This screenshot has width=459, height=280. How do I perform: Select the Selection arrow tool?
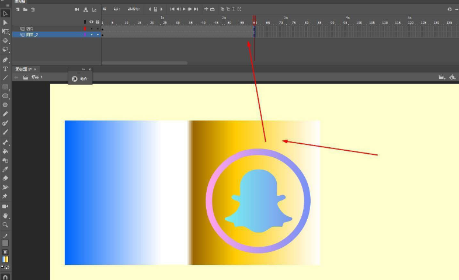pyautogui.click(x=5, y=13)
